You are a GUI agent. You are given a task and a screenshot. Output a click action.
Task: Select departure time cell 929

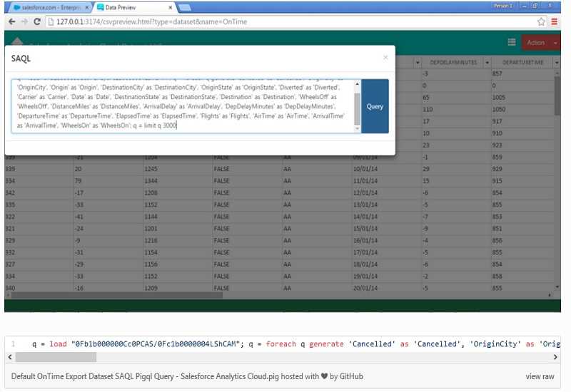pyautogui.click(x=522, y=169)
